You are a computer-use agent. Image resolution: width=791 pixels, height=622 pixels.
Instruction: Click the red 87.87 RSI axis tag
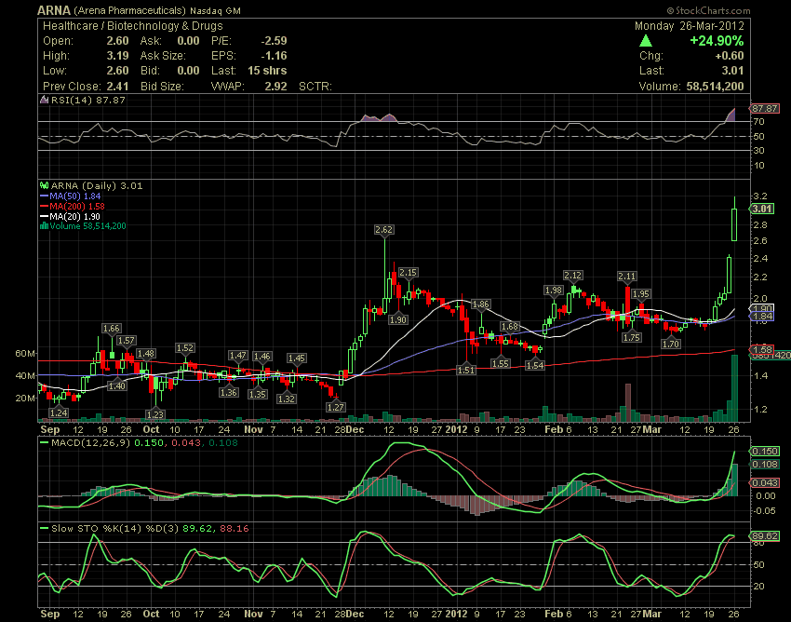[x=765, y=109]
